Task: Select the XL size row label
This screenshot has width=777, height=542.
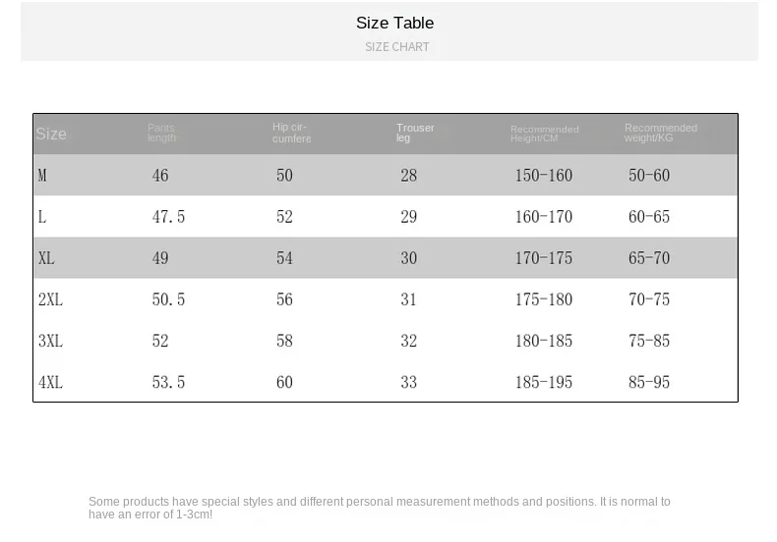Action: click(x=46, y=258)
